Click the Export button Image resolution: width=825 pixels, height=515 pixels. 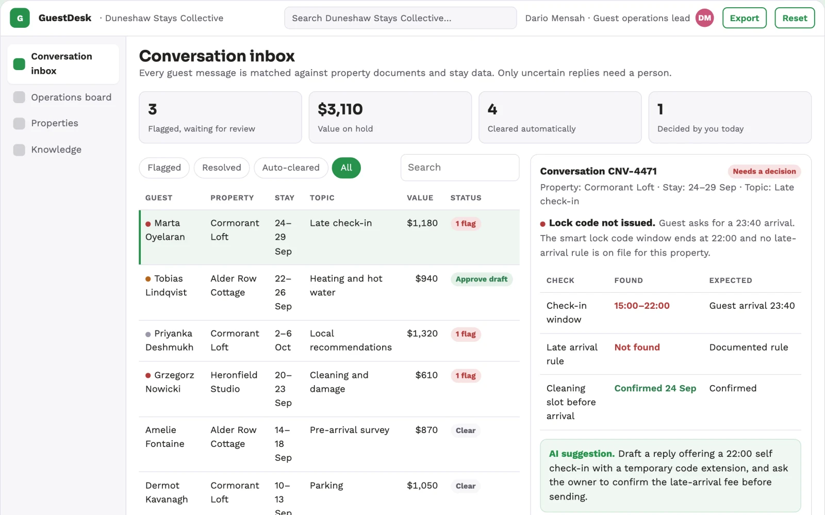click(x=744, y=18)
